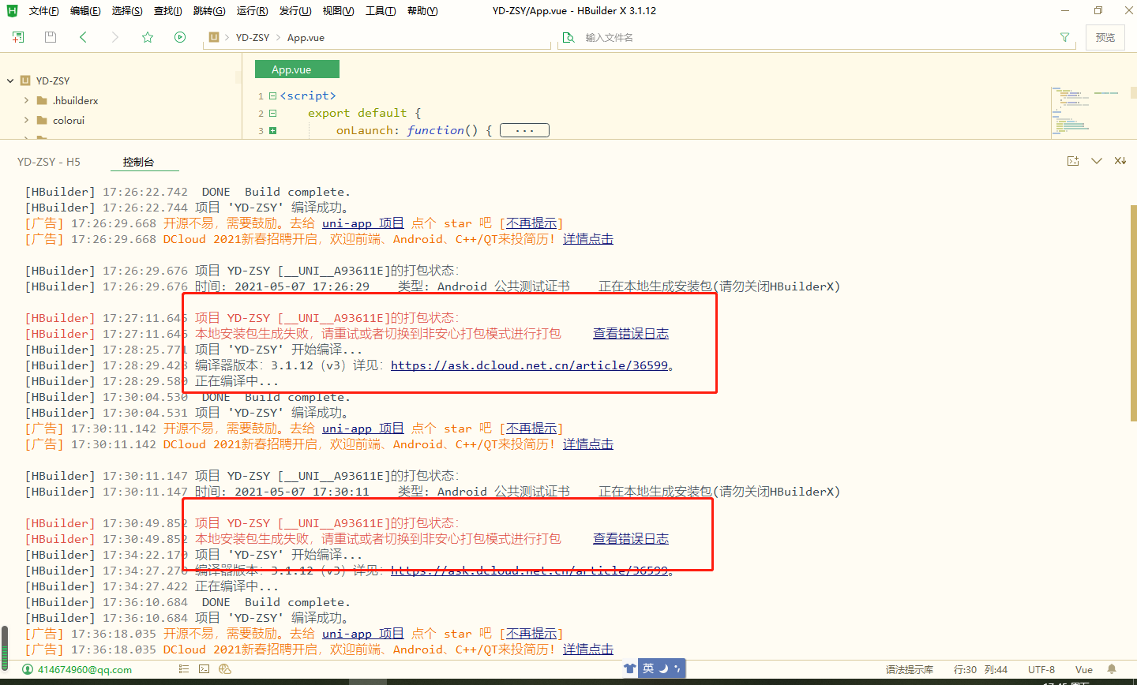Click the save file icon
The image size is (1137, 685).
coord(51,37)
